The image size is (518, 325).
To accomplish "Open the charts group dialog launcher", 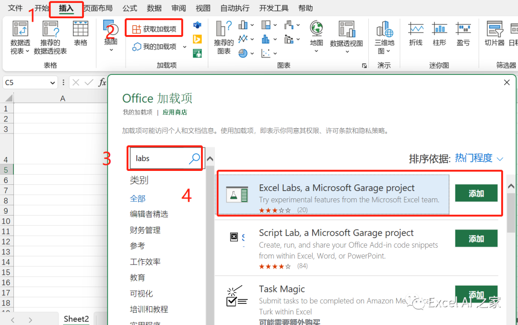I will click(x=364, y=65).
